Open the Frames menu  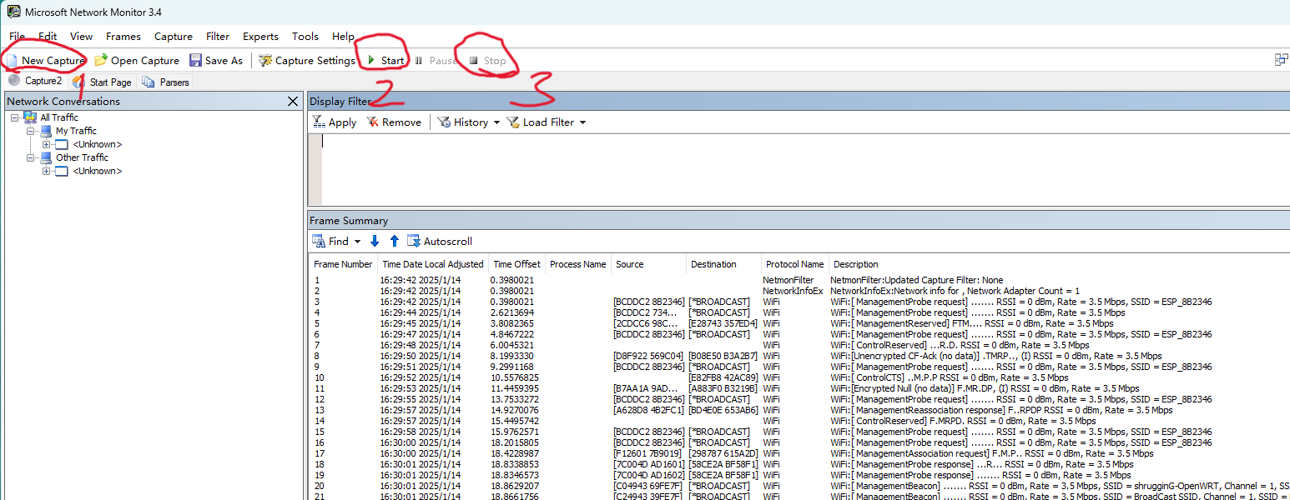point(123,37)
